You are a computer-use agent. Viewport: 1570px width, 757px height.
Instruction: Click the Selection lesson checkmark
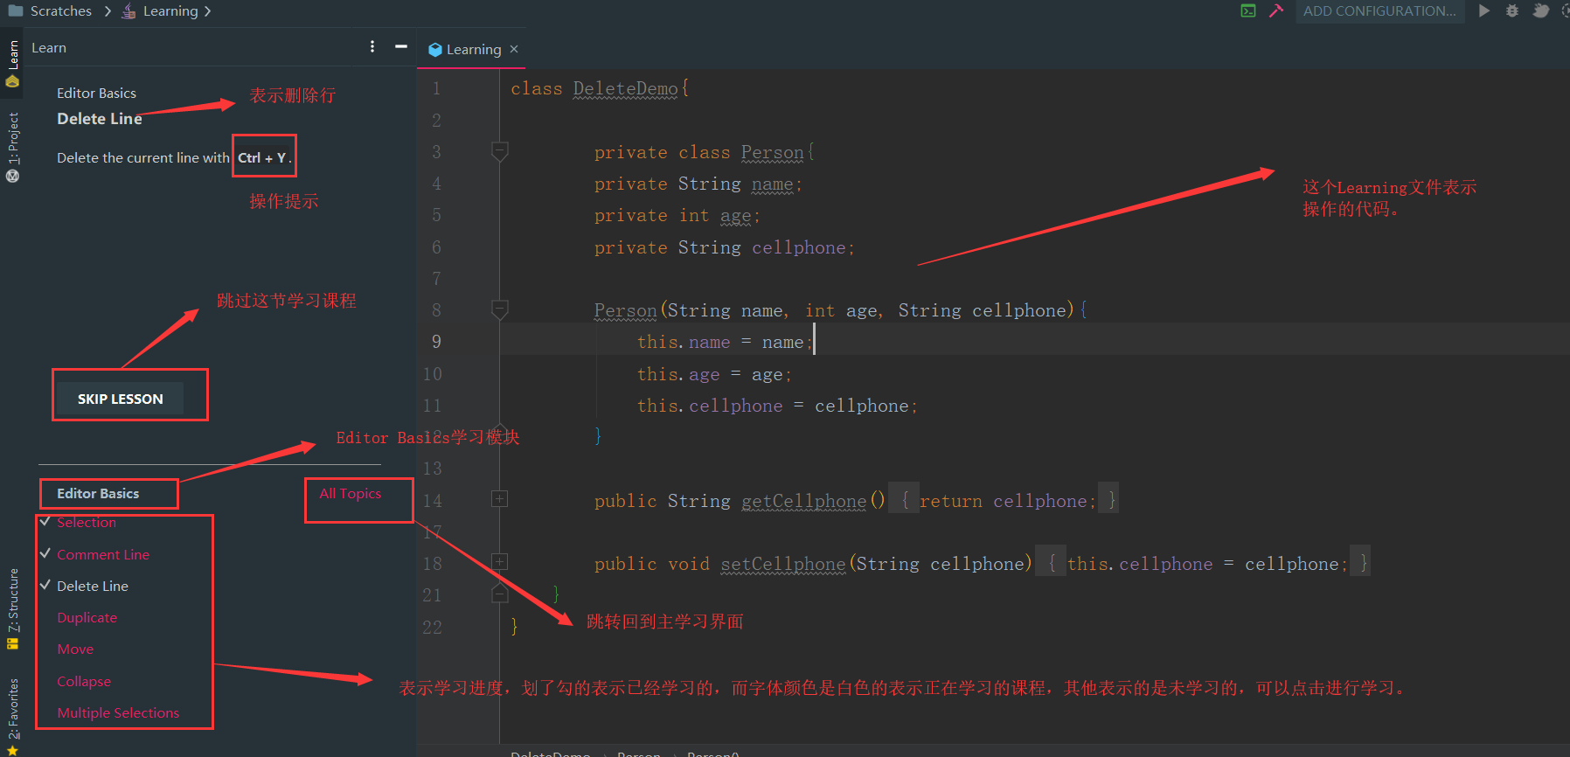(x=45, y=521)
